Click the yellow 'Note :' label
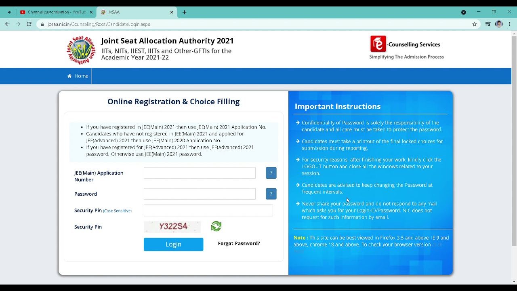The width and height of the screenshot is (517, 291). [301, 238]
